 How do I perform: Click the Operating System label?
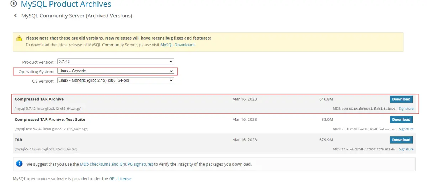(36, 72)
